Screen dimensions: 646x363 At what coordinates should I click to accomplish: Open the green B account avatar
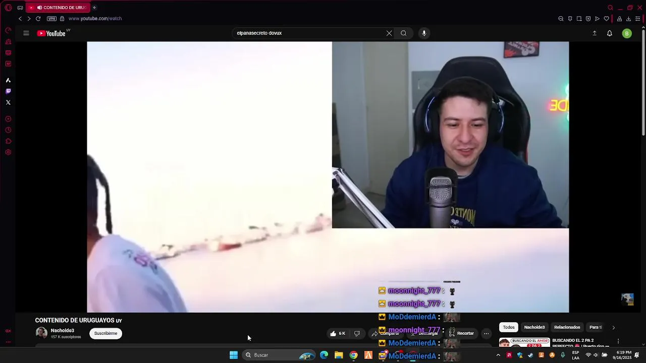pos(627,33)
